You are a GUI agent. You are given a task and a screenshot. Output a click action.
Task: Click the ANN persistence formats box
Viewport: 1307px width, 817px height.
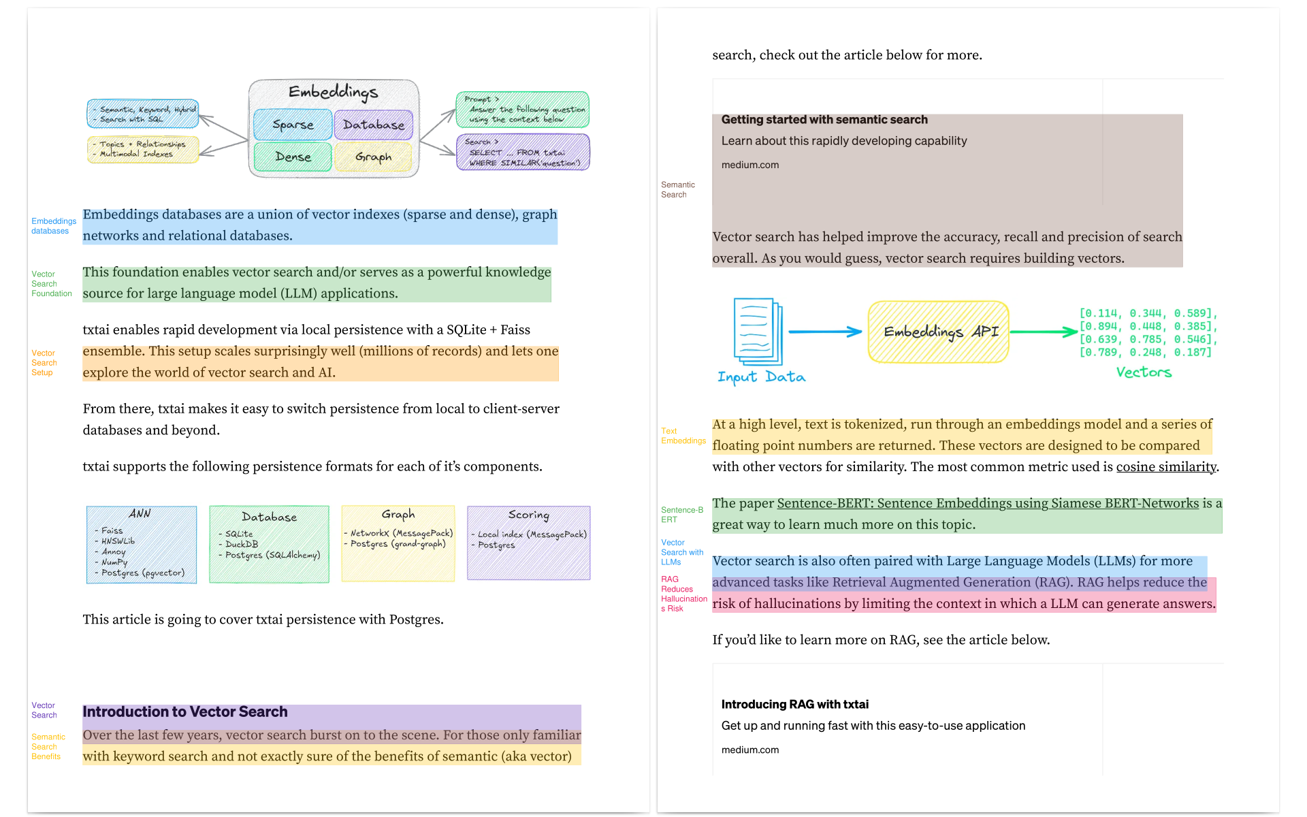(x=142, y=545)
